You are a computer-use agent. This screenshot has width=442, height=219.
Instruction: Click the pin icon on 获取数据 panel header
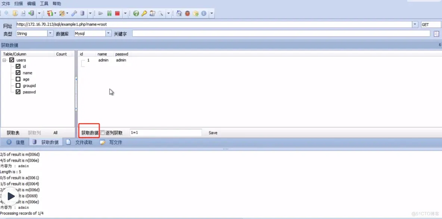[x=440, y=45]
